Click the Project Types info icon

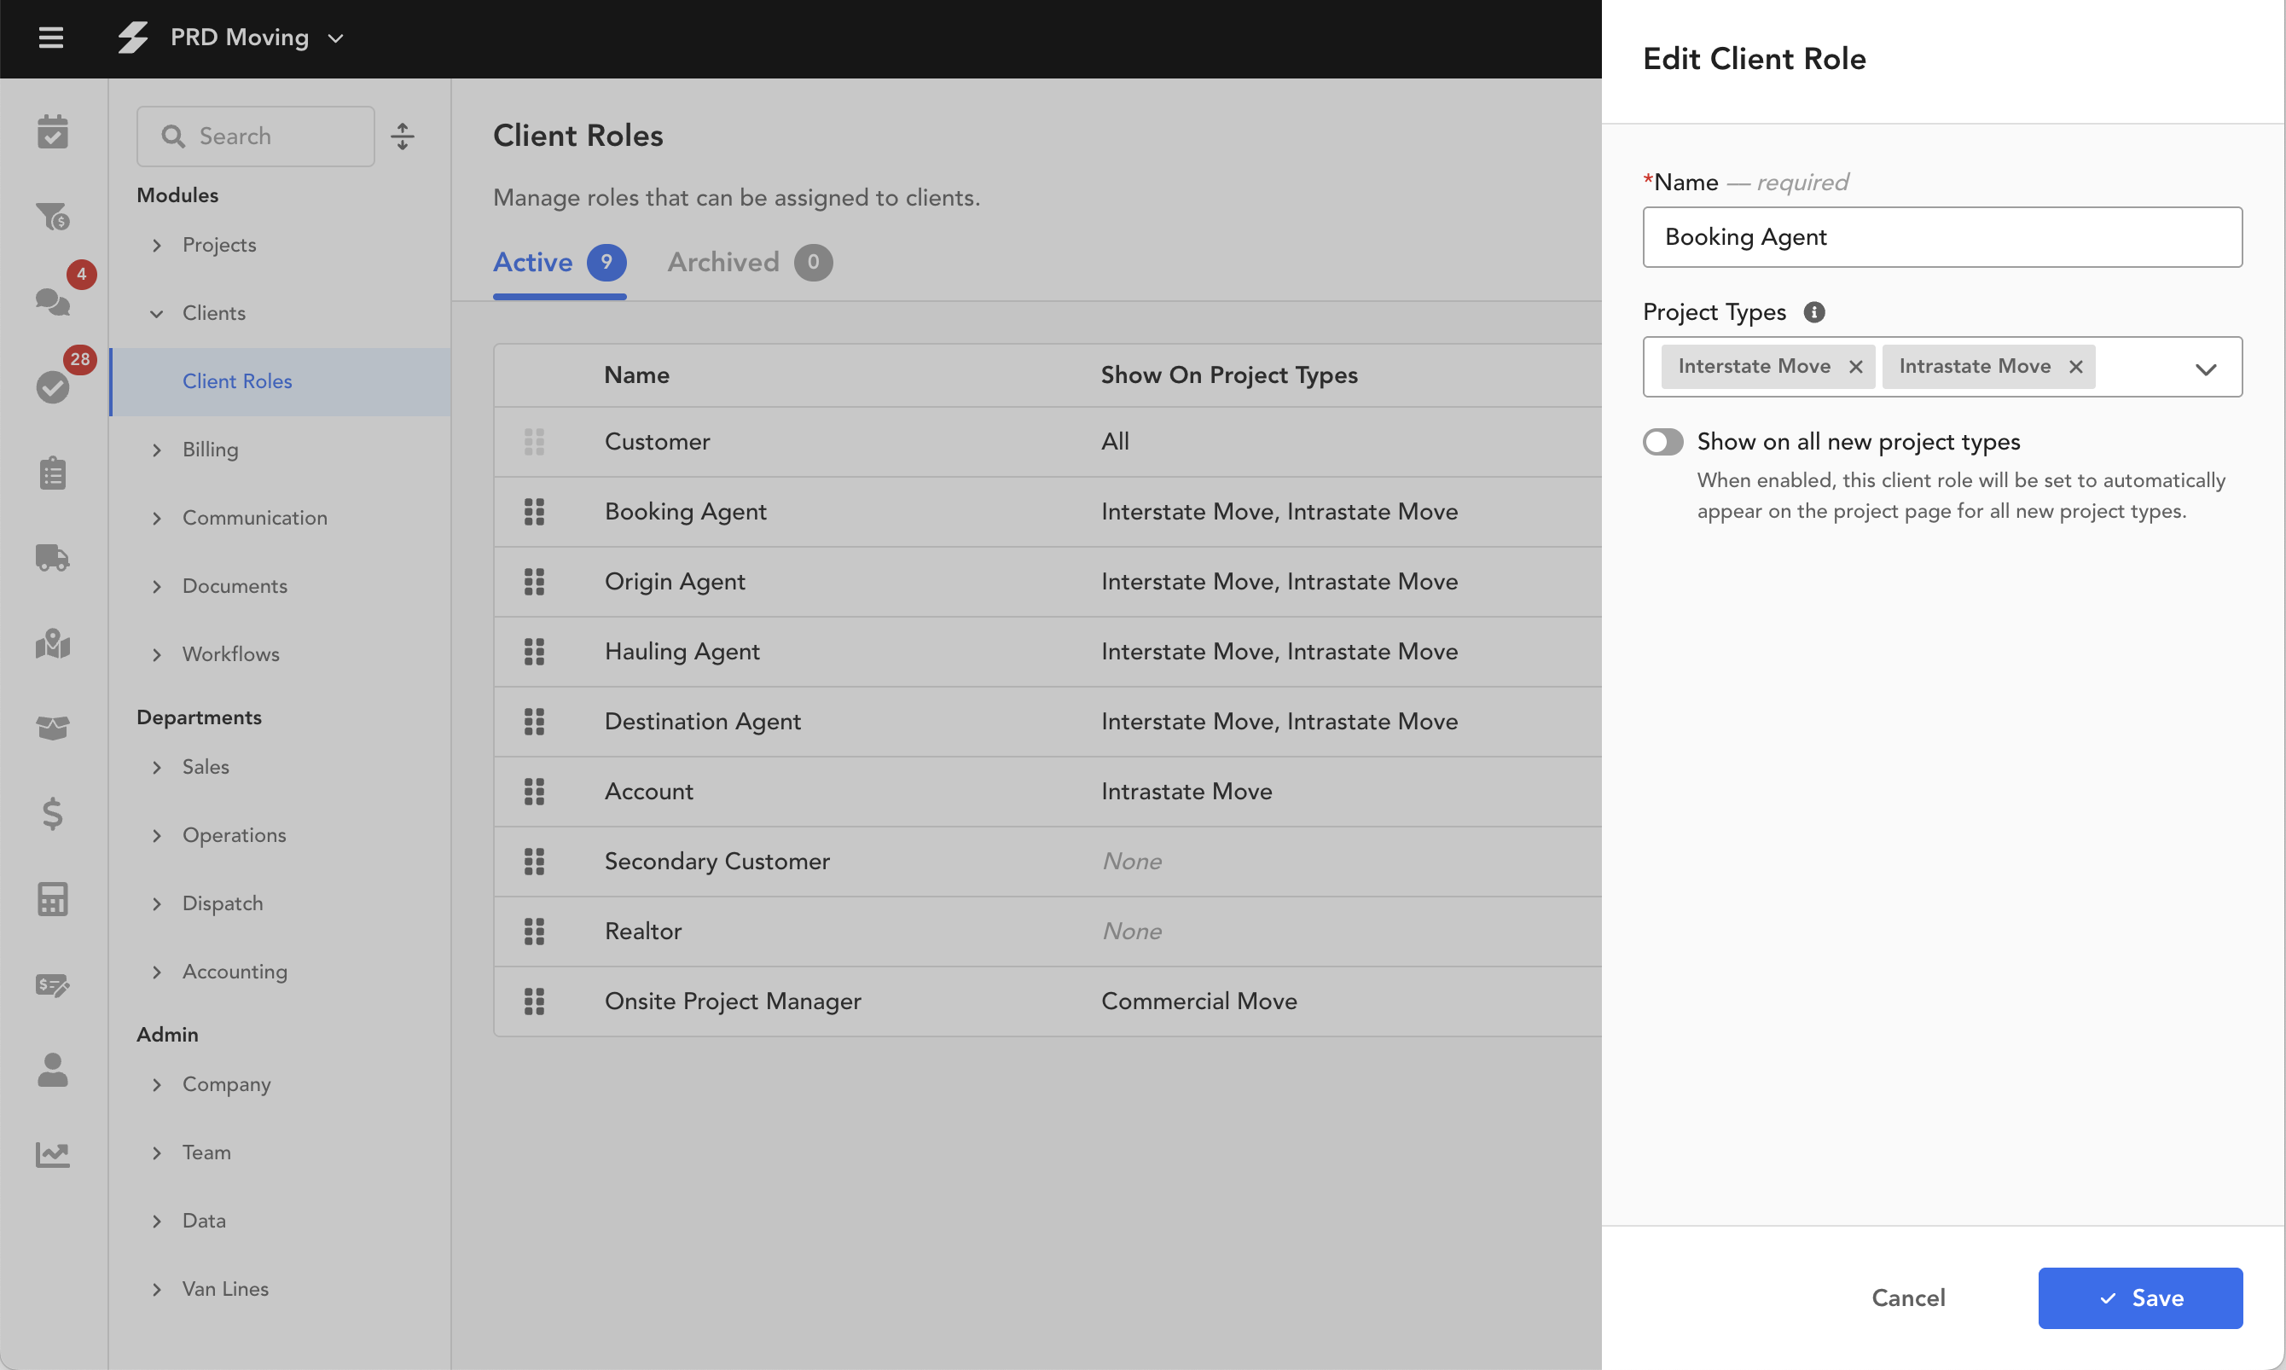click(x=1813, y=312)
